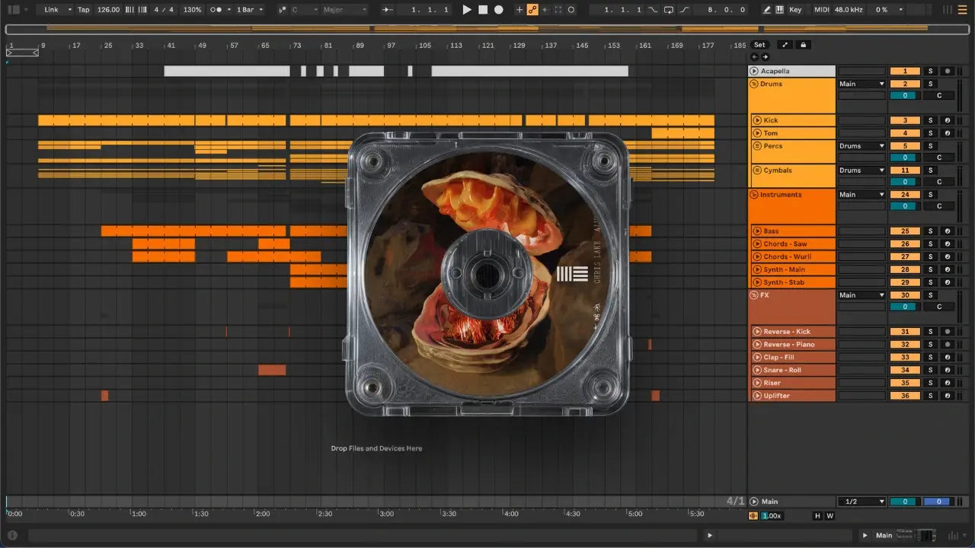This screenshot has width=975, height=548.
Task: Open Drums track output Main dropdown
Action: click(862, 84)
